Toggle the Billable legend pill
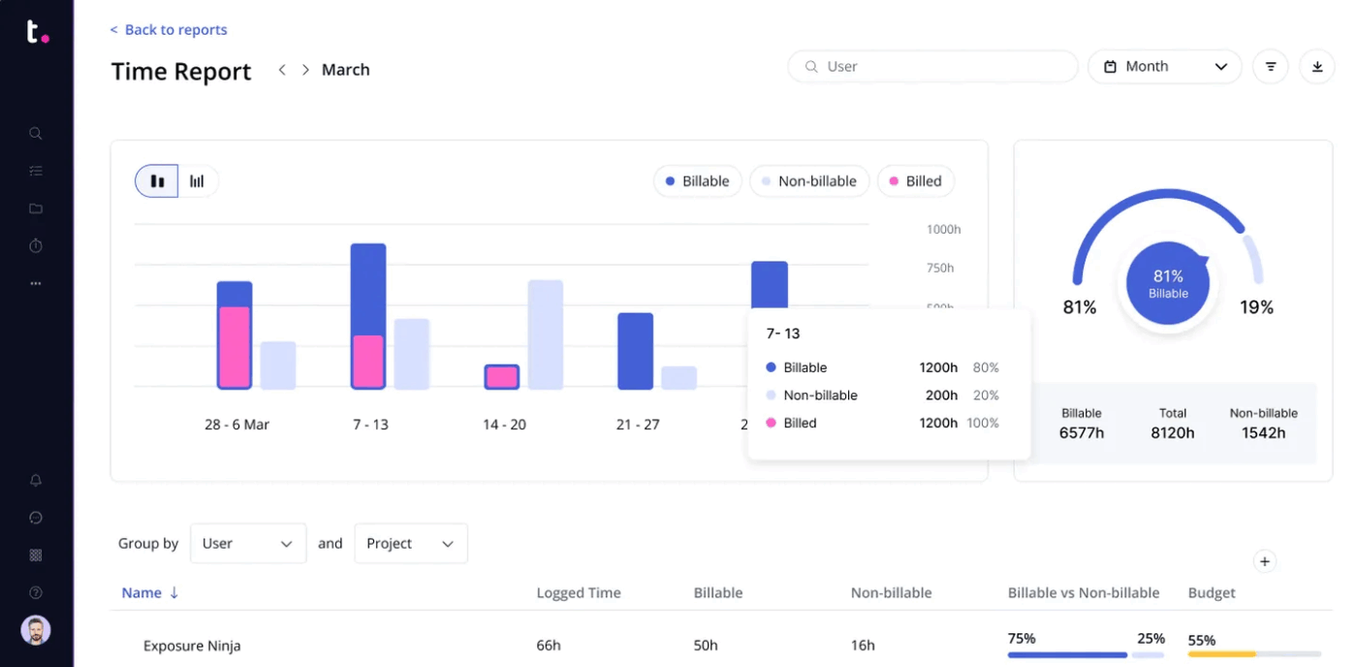The height and width of the screenshot is (667, 1357). (x=697, y=180)
